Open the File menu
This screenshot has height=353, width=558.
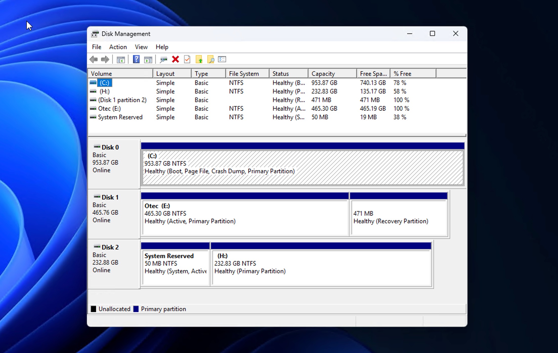pos(97,47)
